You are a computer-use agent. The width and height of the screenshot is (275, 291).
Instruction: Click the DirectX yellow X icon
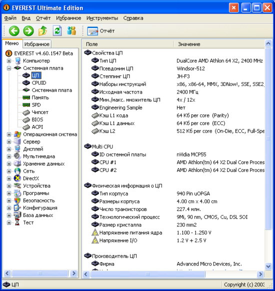click(x=17, y=178)
